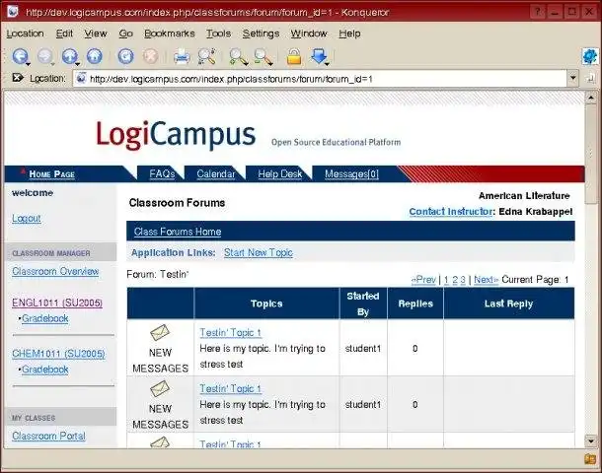Click the scrollbar down arrow

(591, 441)
